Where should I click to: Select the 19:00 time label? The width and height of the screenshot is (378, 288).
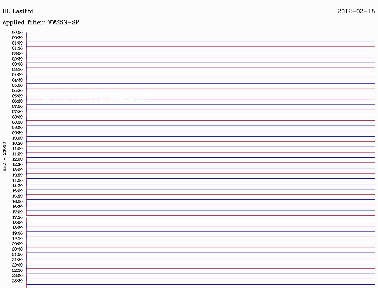[17, 233]
